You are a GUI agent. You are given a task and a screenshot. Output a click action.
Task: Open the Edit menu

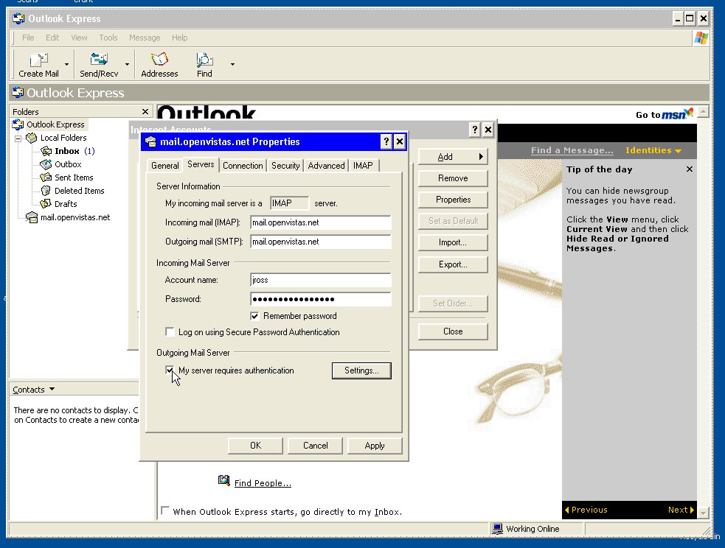tap(52, 38)
